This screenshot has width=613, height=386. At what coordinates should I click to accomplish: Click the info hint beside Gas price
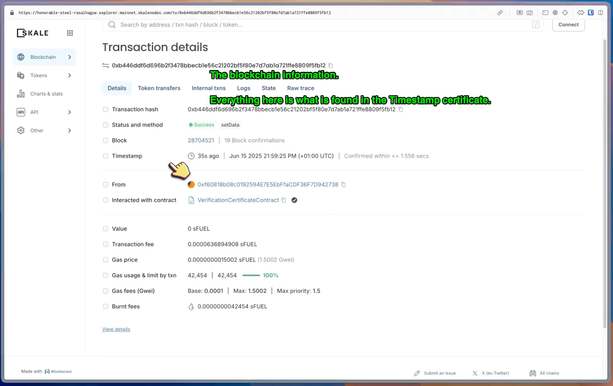tap(105, 260)
